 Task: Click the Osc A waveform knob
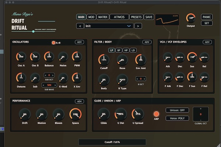tap(21, 57)
